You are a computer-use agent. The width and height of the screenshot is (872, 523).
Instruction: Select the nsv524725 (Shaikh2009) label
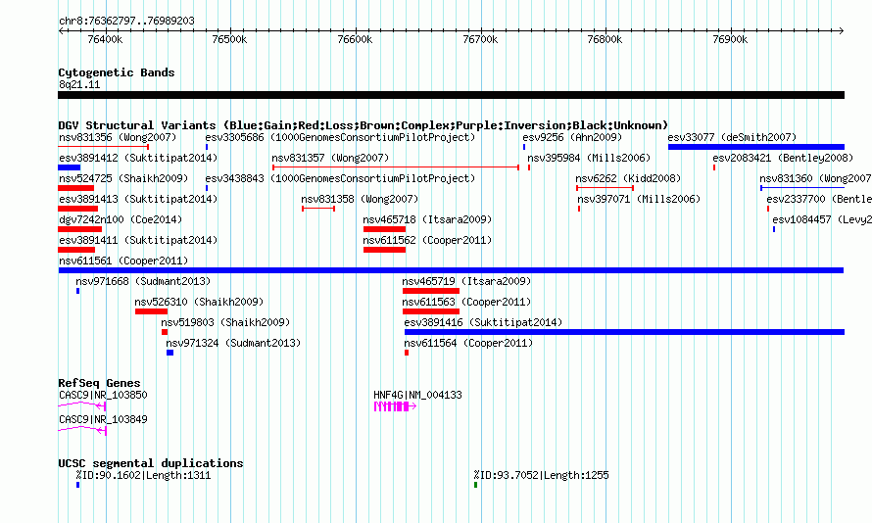pos(123,178)
